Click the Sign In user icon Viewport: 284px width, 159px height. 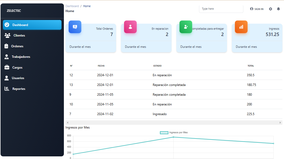pos(252,9)
